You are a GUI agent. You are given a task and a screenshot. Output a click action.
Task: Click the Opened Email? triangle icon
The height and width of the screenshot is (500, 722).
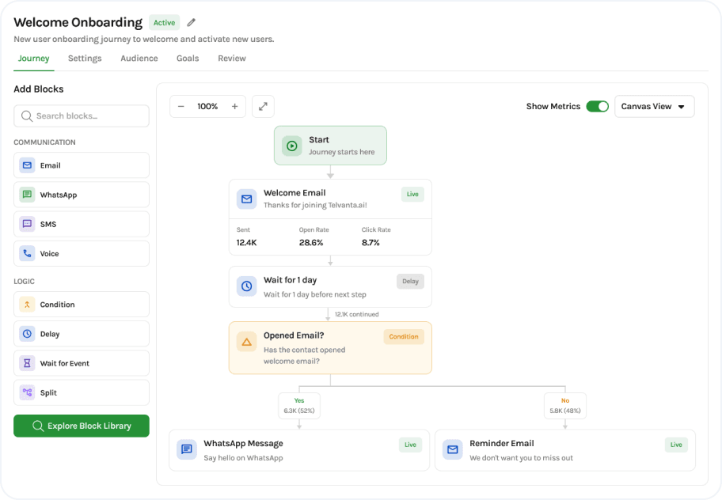247,342
